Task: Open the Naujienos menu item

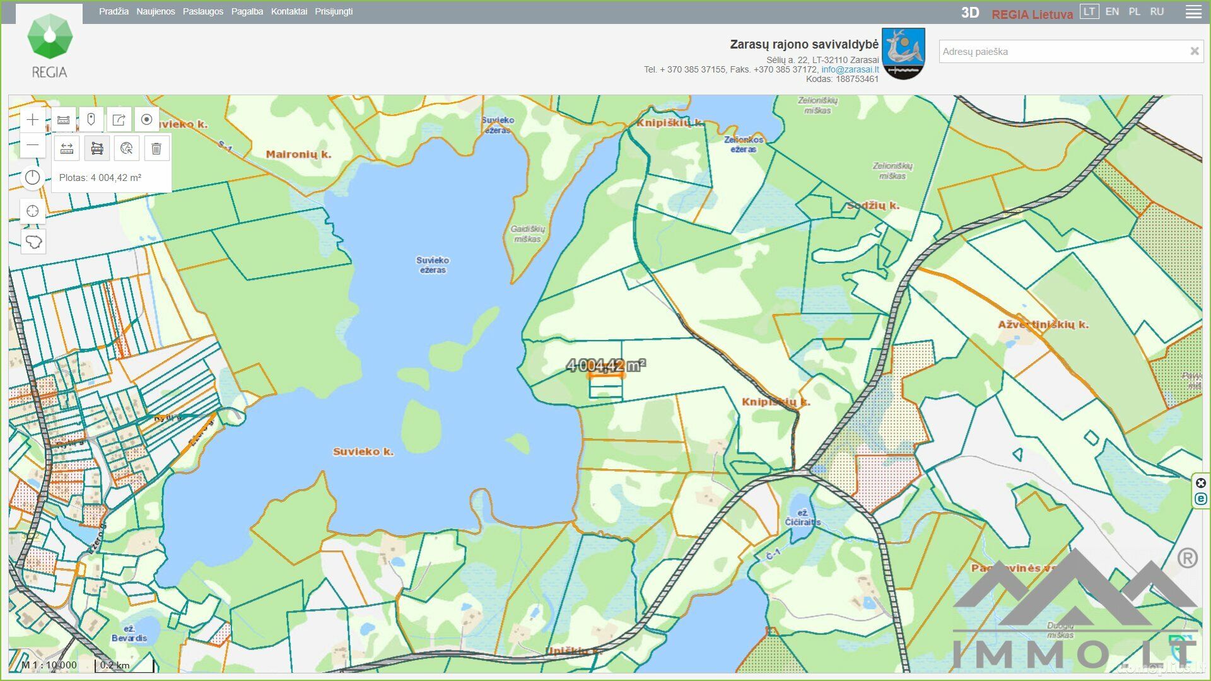Action: point(156,11)
